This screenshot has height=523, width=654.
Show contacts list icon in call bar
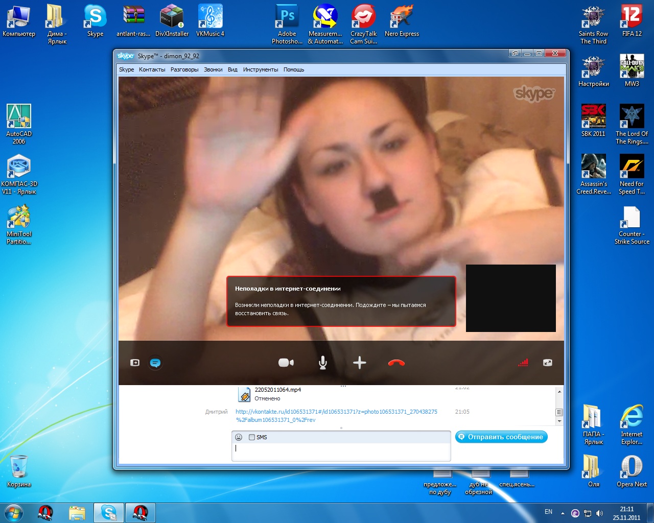click(135, 363)
